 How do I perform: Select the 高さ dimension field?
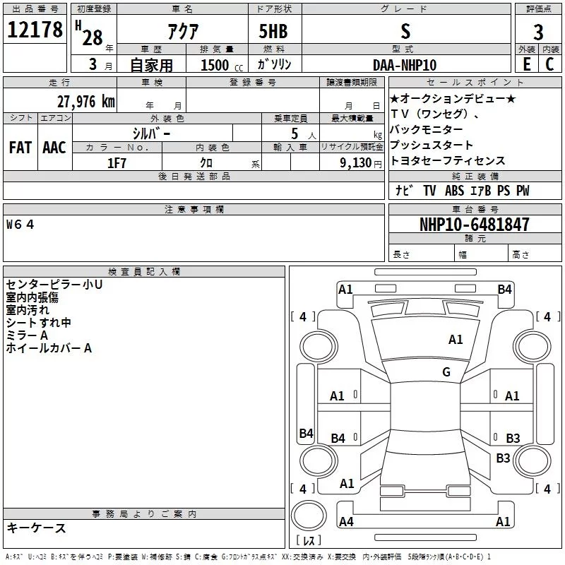[x=535, y=253]
